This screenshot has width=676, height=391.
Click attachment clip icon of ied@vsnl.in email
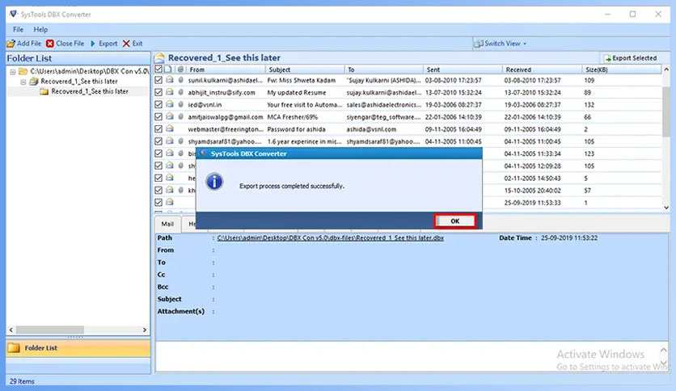pyautogui.click(x=180, y=105)
